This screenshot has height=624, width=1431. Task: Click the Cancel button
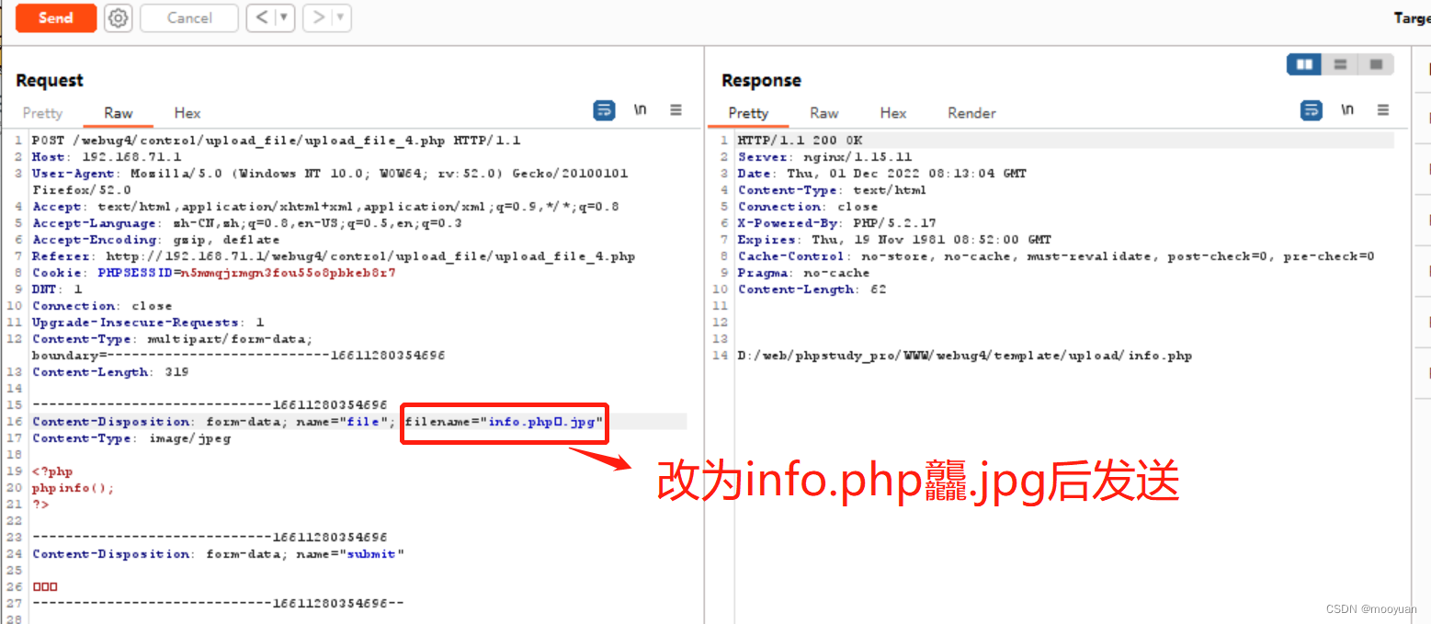point(189,18)
